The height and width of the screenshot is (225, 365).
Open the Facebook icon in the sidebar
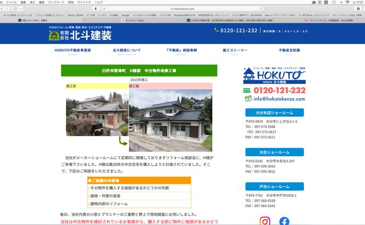(x=284, y=221)
